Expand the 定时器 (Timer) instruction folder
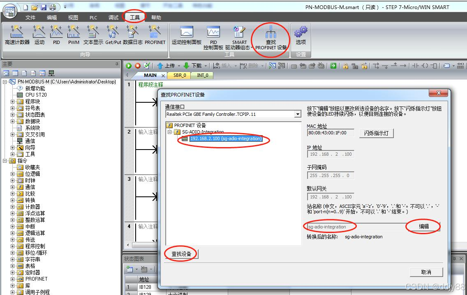Image resolution: width=467 pixels, height=295 pixels. pos(12,272)
